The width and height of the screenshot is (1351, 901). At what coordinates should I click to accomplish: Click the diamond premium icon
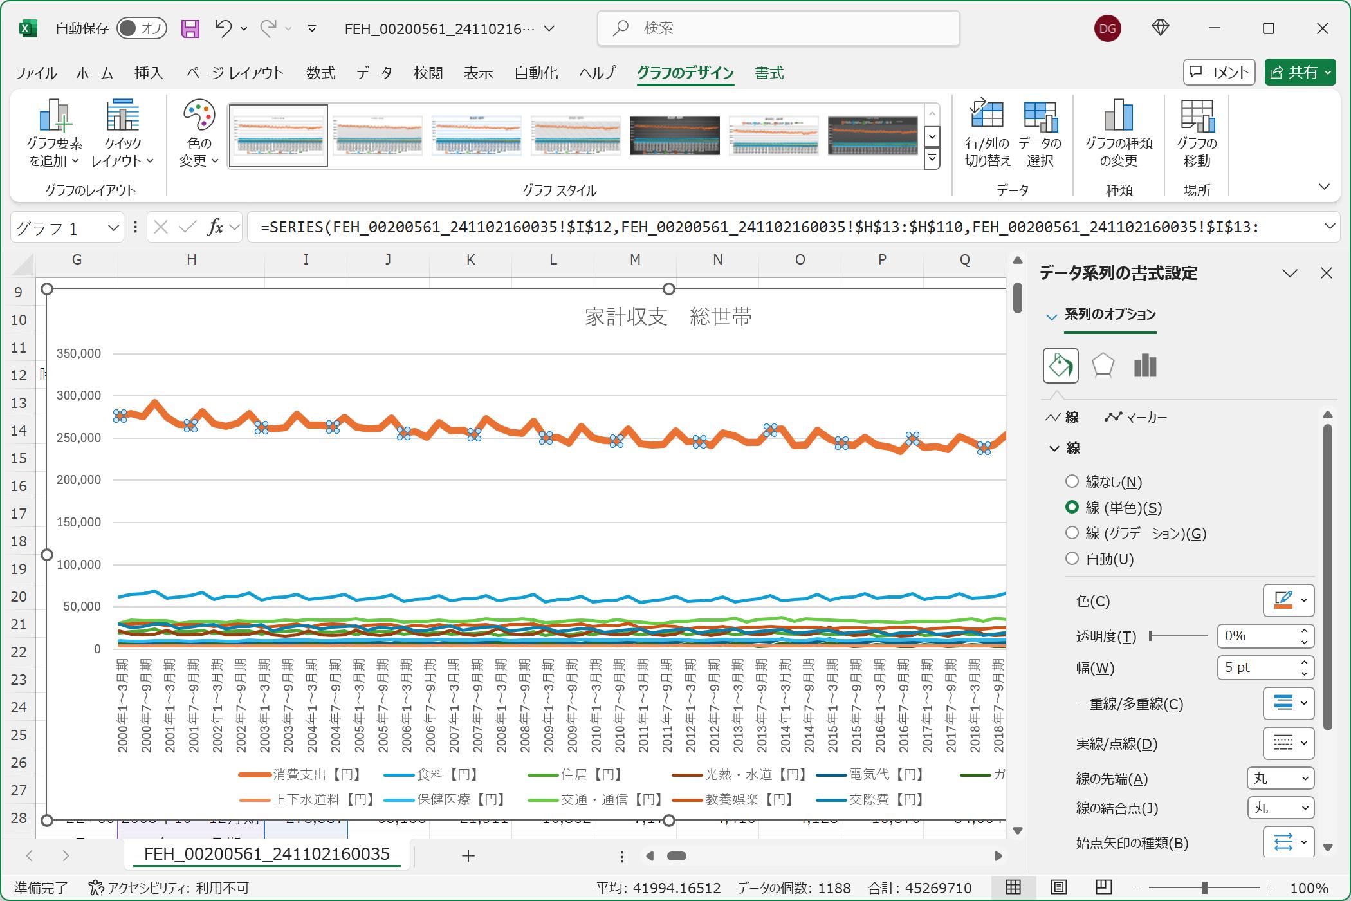1161,28
